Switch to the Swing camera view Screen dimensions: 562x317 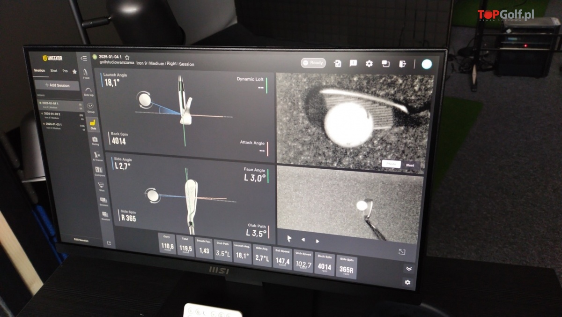pyautogui.click(x=95, y=140)
